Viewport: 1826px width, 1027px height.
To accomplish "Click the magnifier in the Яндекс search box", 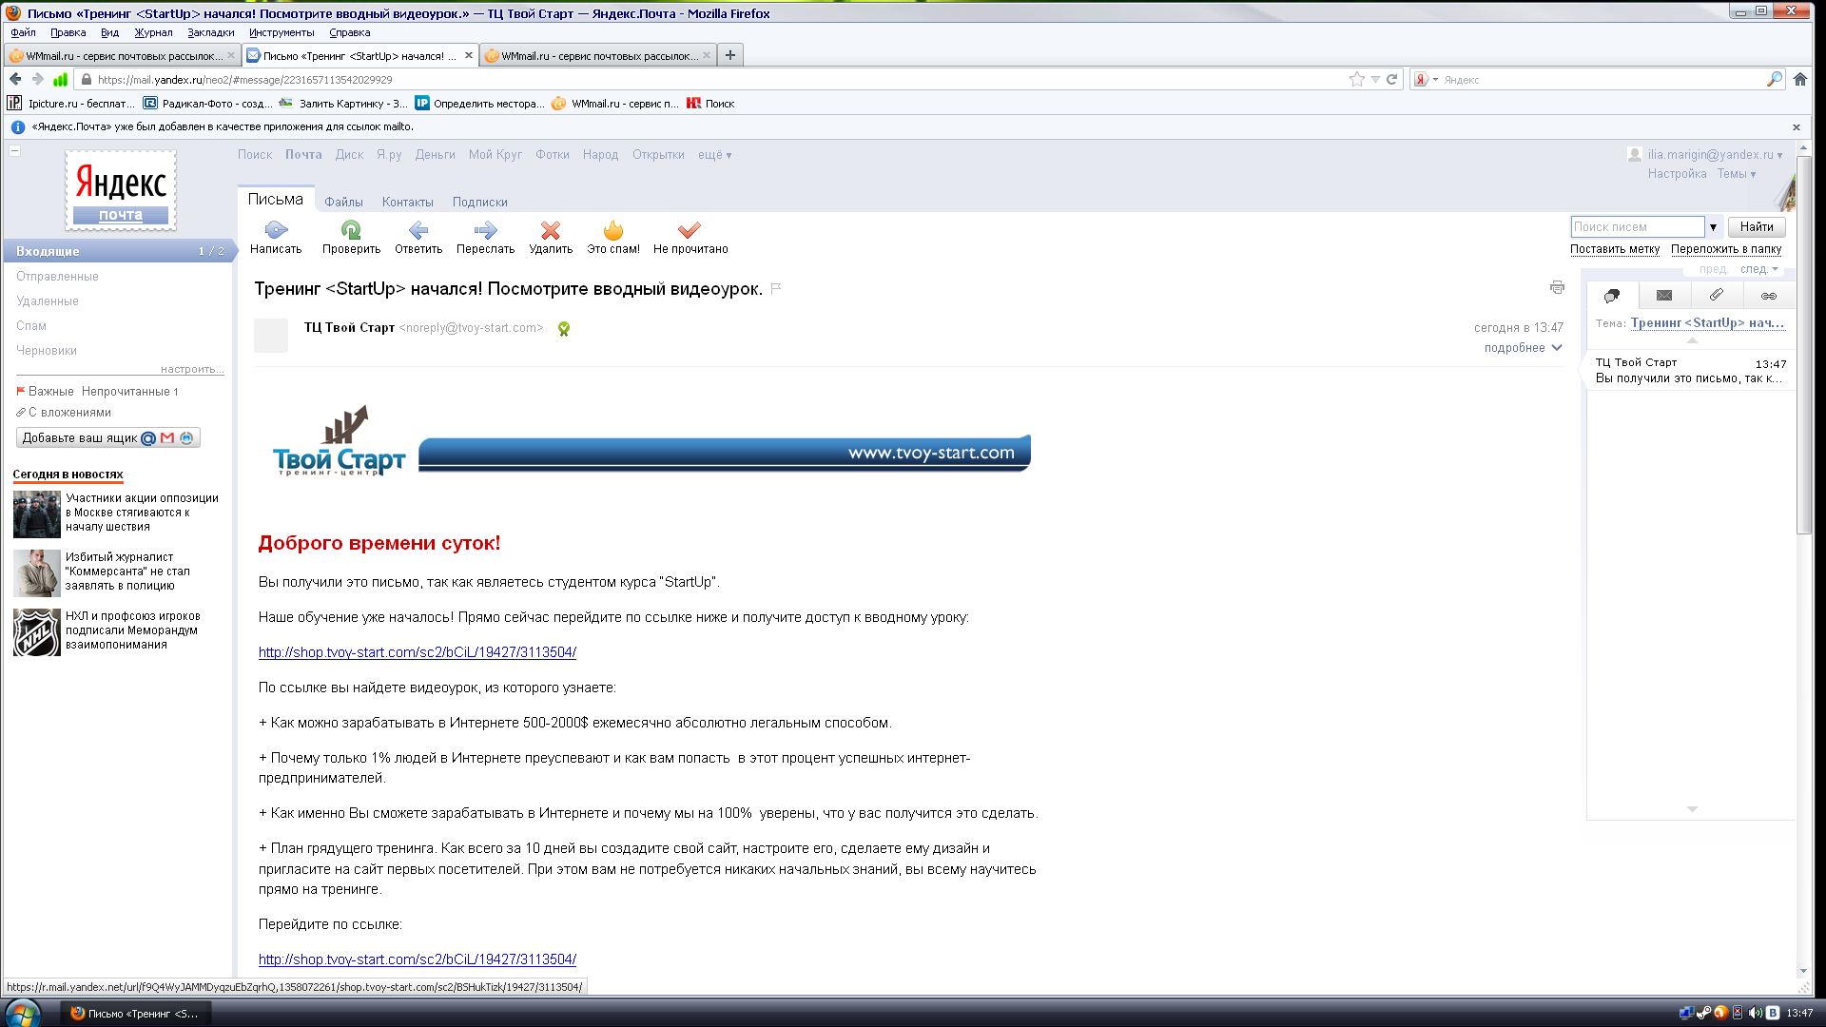I will [x=1774, y=80].
